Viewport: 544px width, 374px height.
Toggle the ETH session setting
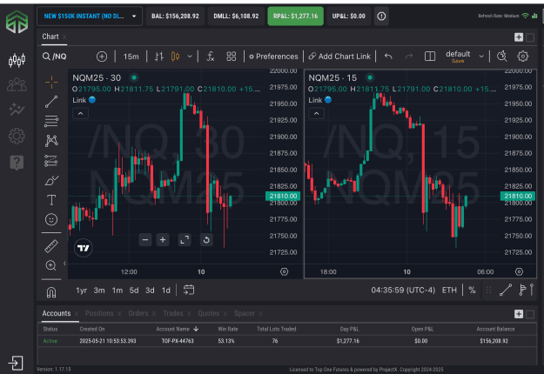coord(449,291)
